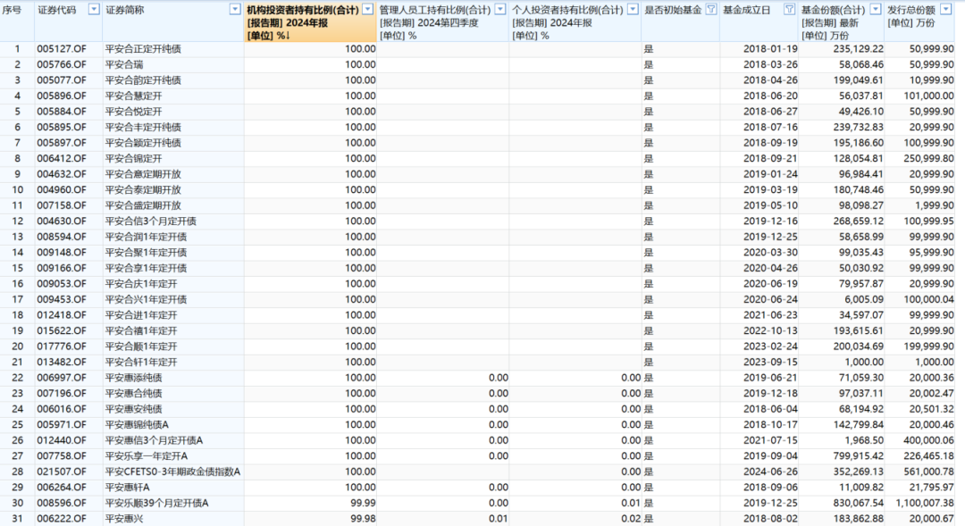Select the 是 value in the 平安合瑞 row
Viewport: 965px width, 526px height.
pyautogui.click(x=649, y=64)
